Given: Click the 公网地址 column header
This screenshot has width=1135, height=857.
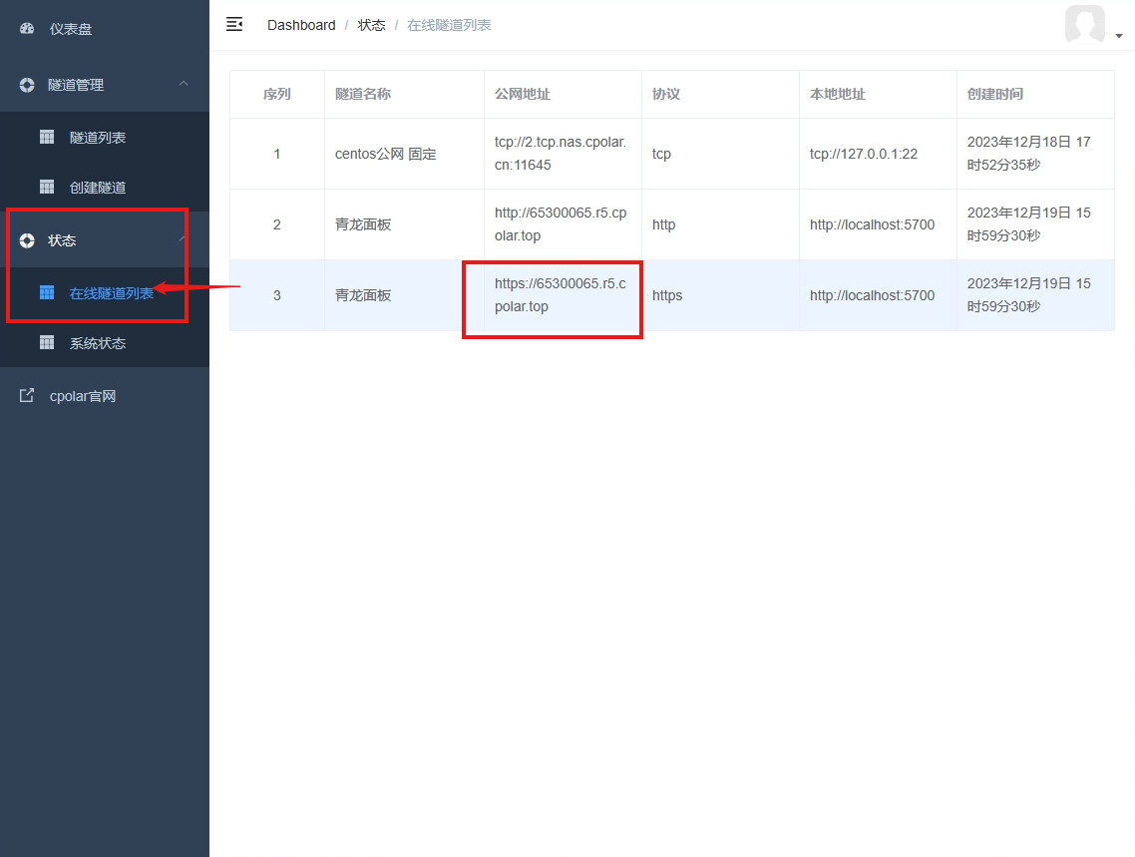Looking at the screenshot, I should (563, 94).
